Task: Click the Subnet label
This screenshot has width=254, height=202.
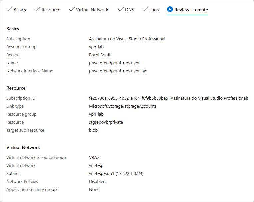Action: pyautogui.click(x=13, y=173)
